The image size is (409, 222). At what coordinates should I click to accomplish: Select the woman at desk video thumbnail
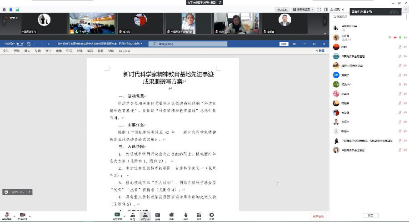click(237, 23)
